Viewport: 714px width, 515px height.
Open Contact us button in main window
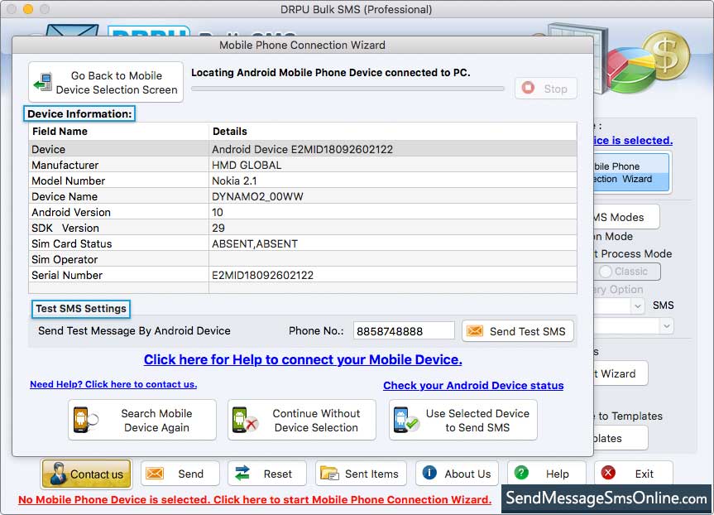tap(87, 474)
